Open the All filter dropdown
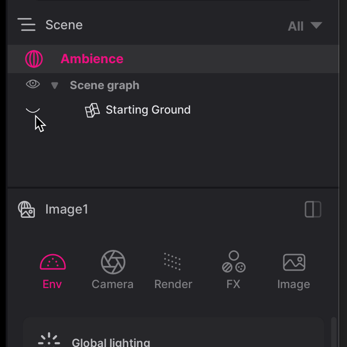Image resolution: width=347 pixels, height=347 pixels. point(305,26)
